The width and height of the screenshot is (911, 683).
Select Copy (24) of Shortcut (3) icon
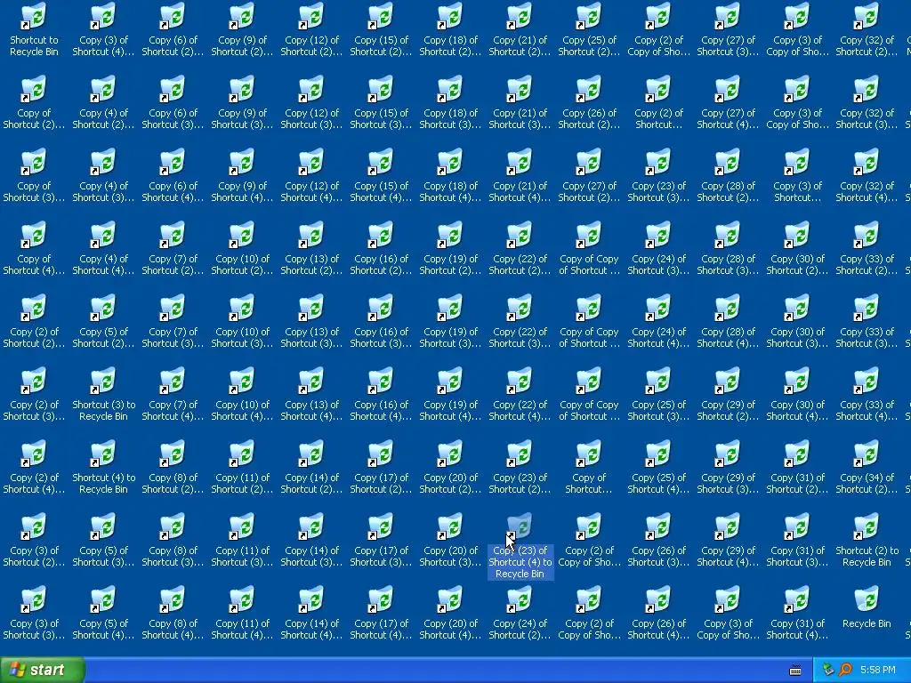658,249
